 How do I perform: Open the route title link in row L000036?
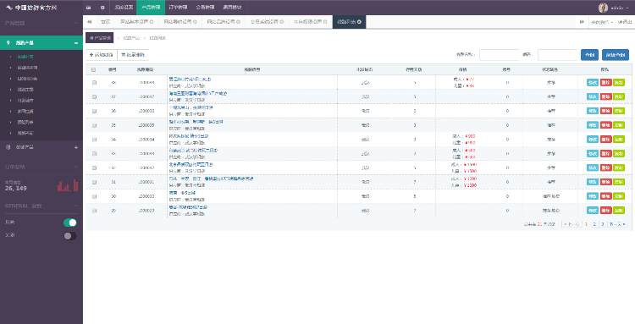click(x=190, y=107)
